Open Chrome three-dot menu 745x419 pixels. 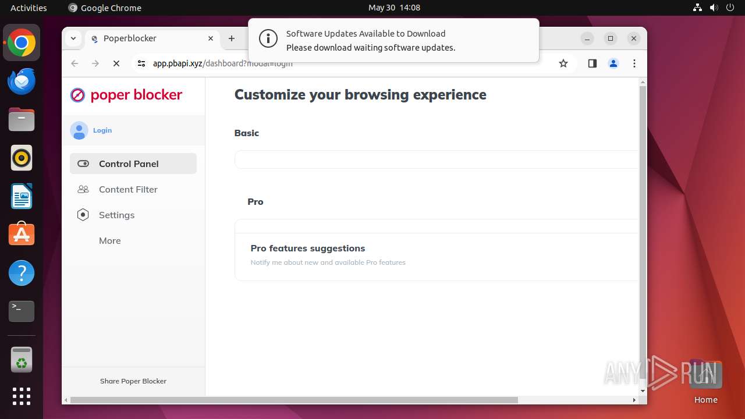tap(634, 63)
